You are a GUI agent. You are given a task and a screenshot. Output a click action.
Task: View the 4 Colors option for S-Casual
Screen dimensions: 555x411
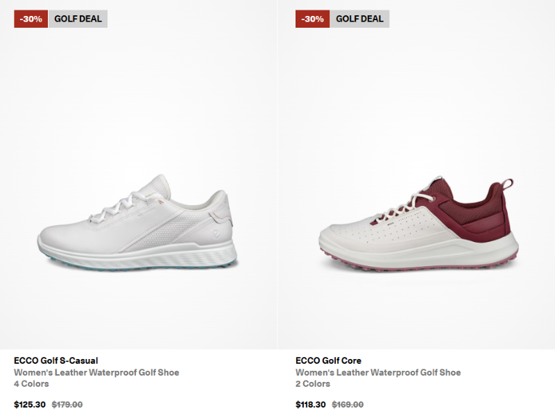[31, 384]
